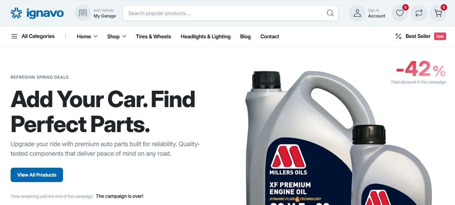Open Headlights & Lighting menu item
Viewport: 455px width, 205px height.
(x=206, y=36)
